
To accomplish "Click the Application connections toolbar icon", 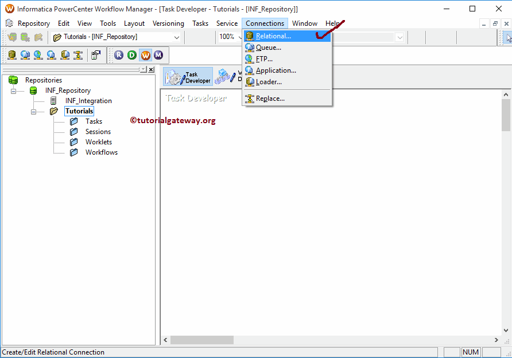I will (51, 55).
